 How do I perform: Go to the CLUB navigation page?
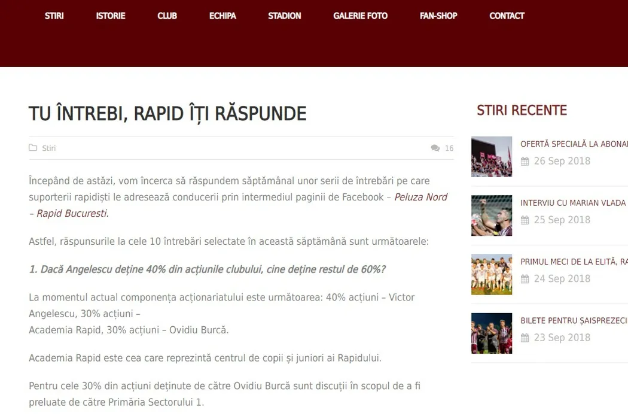[167, 16]
